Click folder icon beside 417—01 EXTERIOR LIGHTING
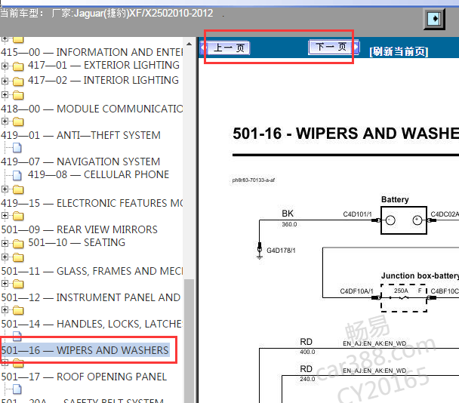459x403 pixels. coord(18,66)
